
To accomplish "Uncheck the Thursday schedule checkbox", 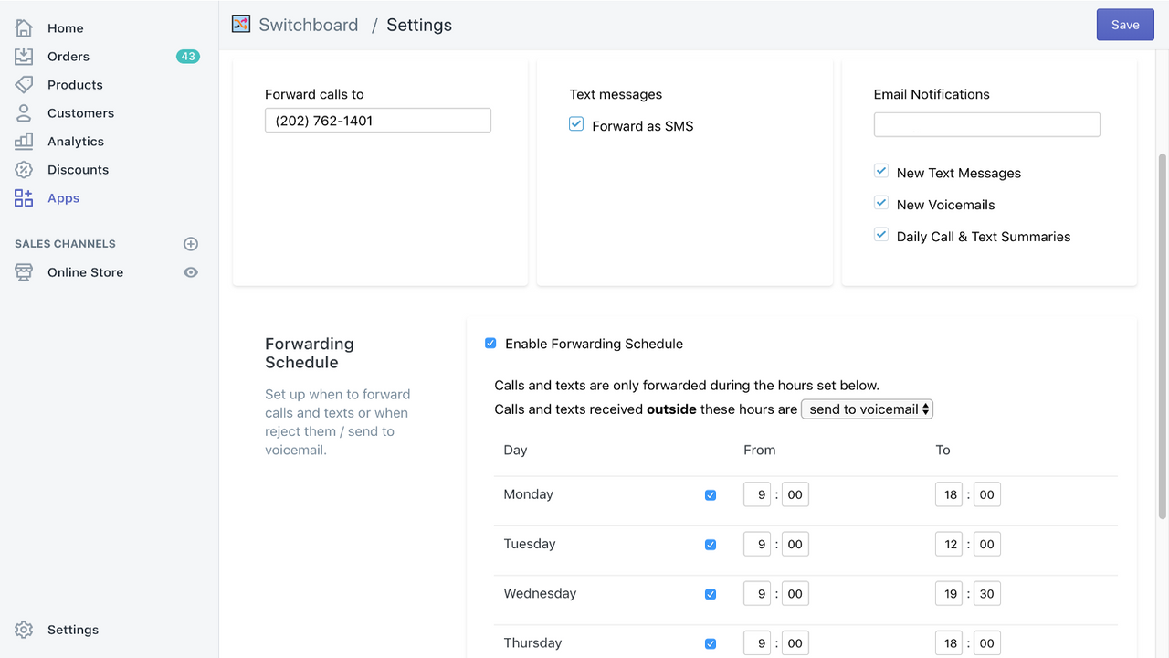I will pyautogui.click(x=711, y=643).
